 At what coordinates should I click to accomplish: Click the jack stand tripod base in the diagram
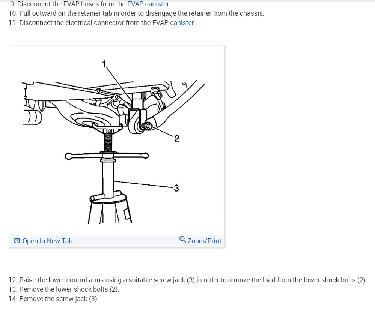110,208
